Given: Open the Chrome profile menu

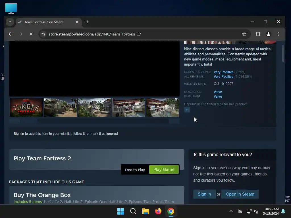Looking at the screenshot, I should (x=268, y=34).
